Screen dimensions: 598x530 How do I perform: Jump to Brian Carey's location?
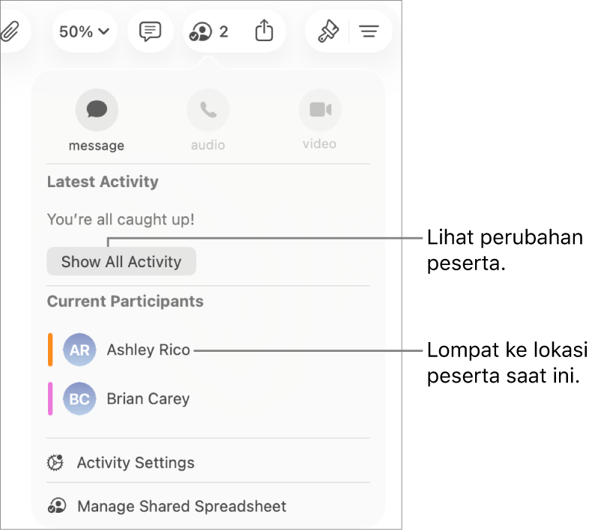(148, 399)
